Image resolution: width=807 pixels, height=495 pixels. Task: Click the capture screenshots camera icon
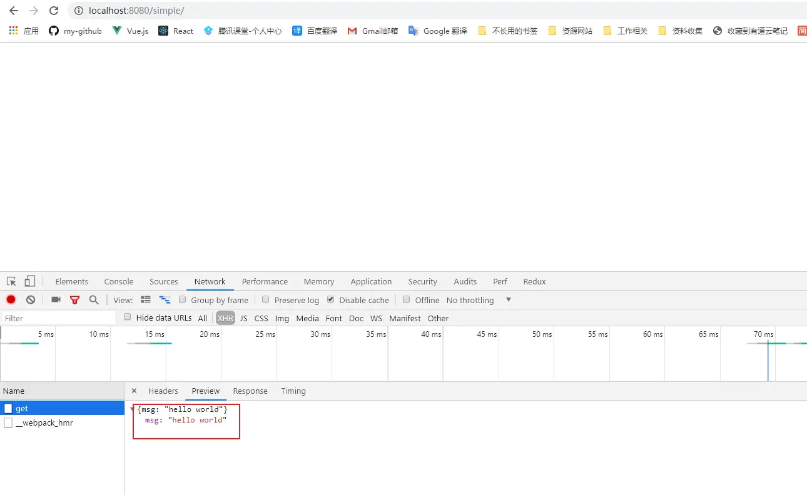[56, 300]
